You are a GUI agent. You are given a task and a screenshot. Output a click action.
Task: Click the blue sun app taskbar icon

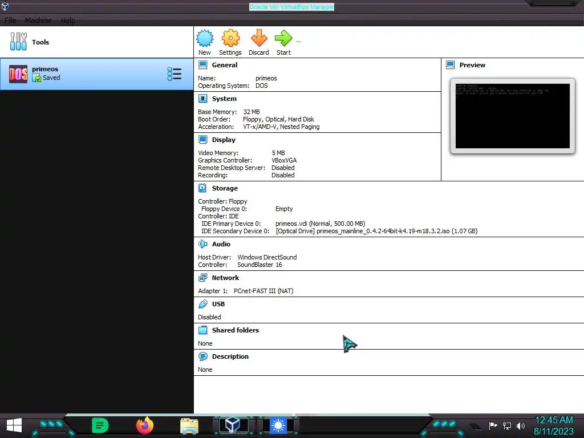pyautogui.click(x=278, y=425)
